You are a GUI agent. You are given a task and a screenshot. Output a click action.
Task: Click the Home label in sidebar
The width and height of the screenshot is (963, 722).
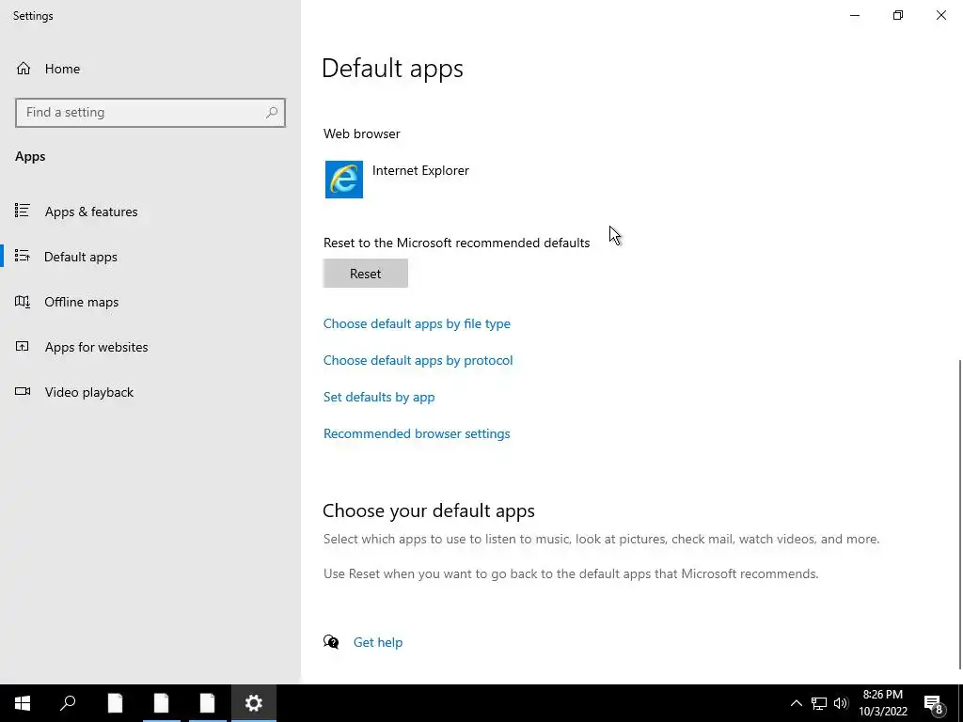(62, 69)
